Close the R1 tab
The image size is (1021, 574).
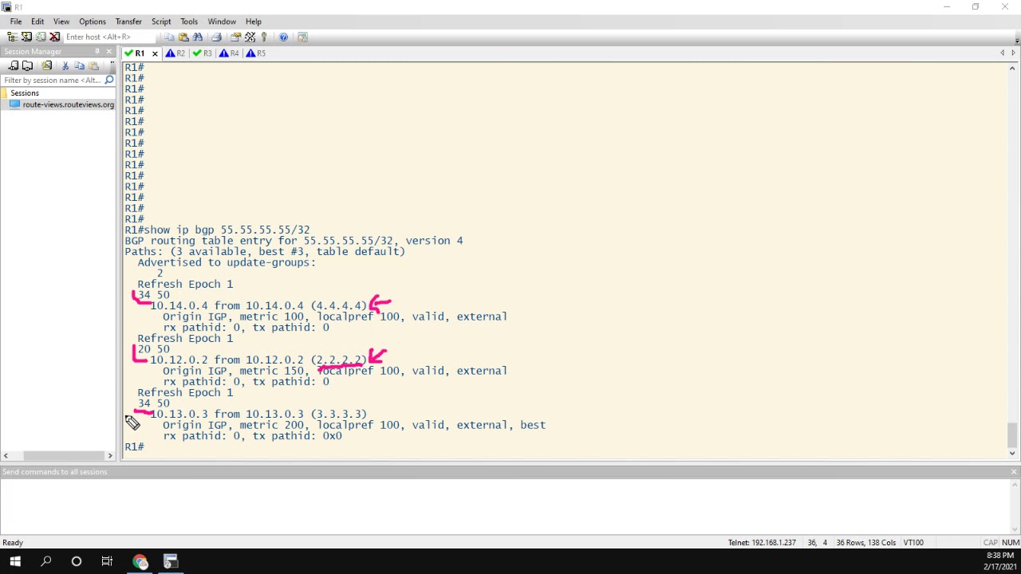pos(155,53)
